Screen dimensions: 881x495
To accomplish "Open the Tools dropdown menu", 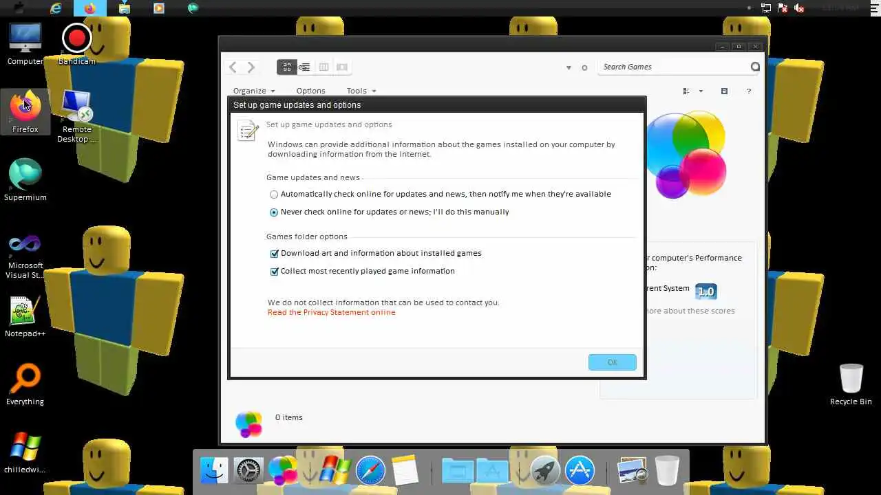I will (361, 91).
